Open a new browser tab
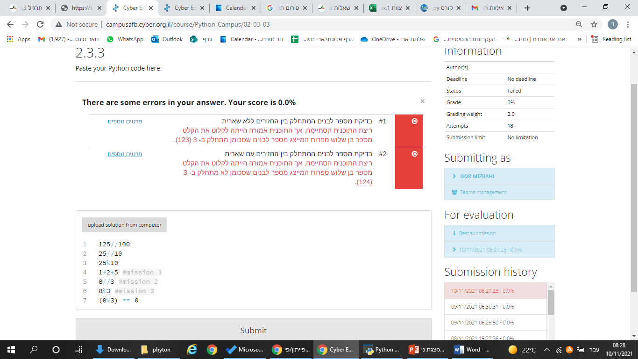638x359 pixels. click(x=527, y=8)
